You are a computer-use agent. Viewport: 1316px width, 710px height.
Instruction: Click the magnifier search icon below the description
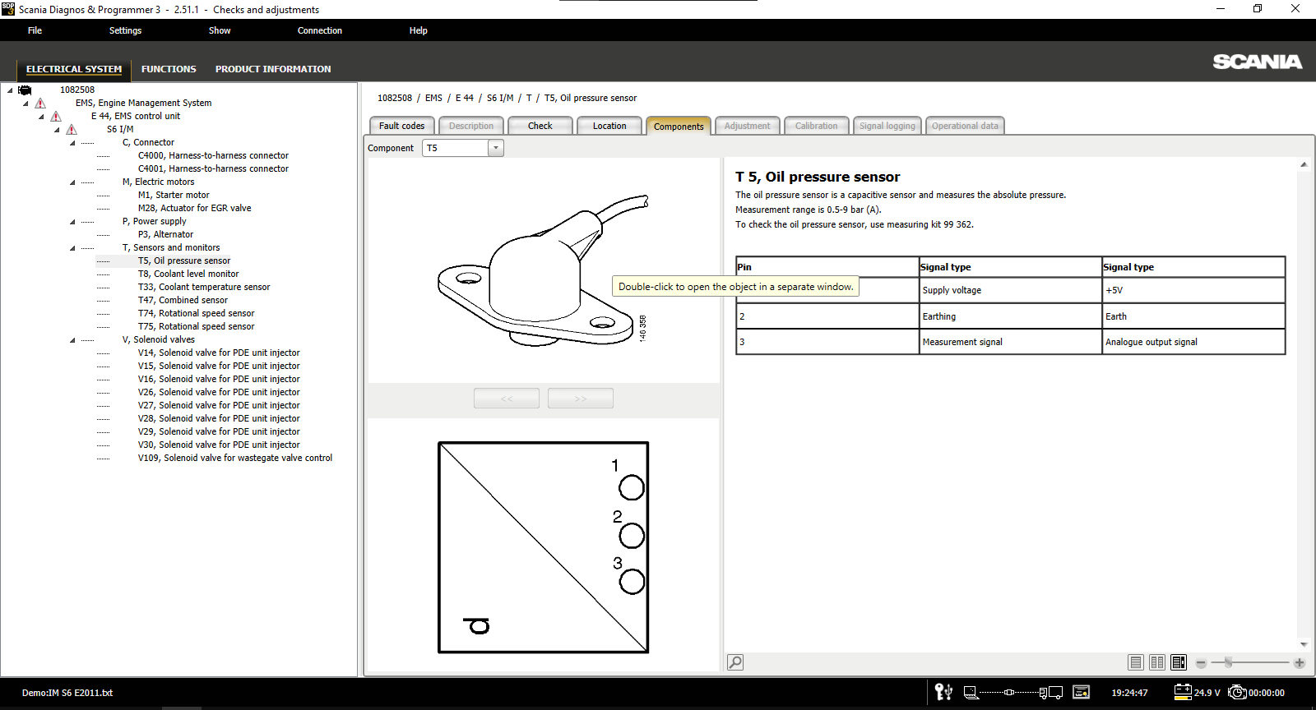click(735, 662)
